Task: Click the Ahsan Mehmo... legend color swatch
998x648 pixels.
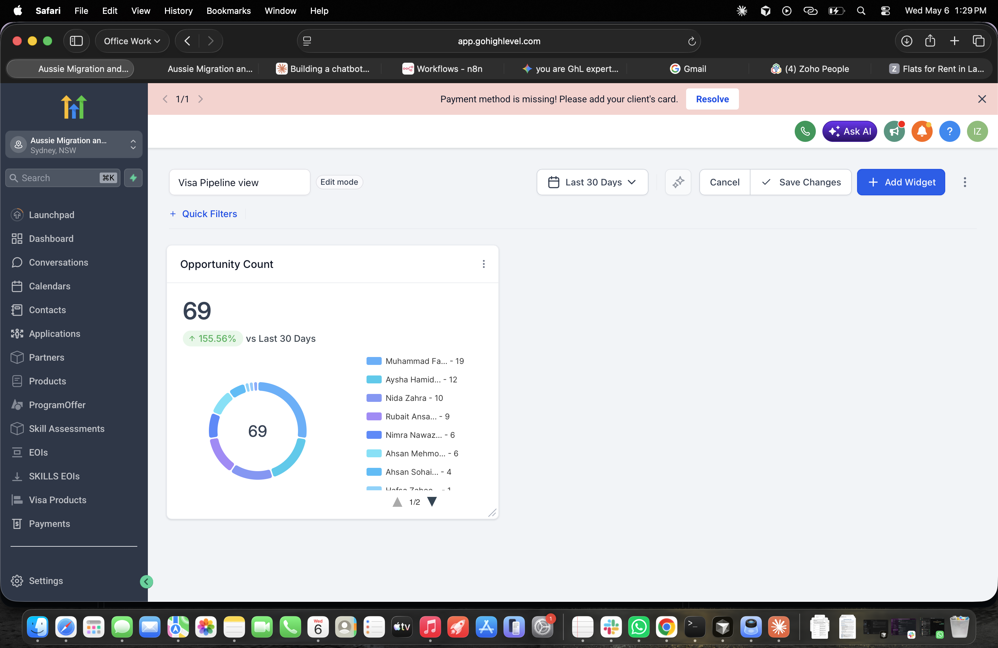Action: click(x=374, y=453)
